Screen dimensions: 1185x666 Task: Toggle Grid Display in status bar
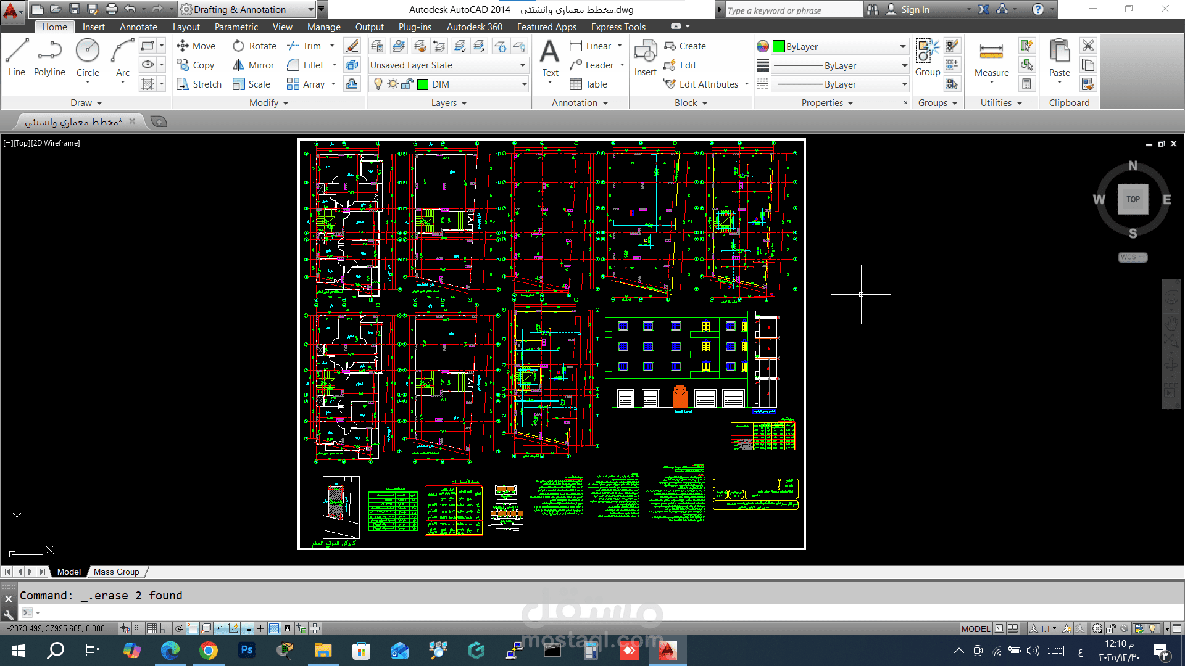point(151,629)
